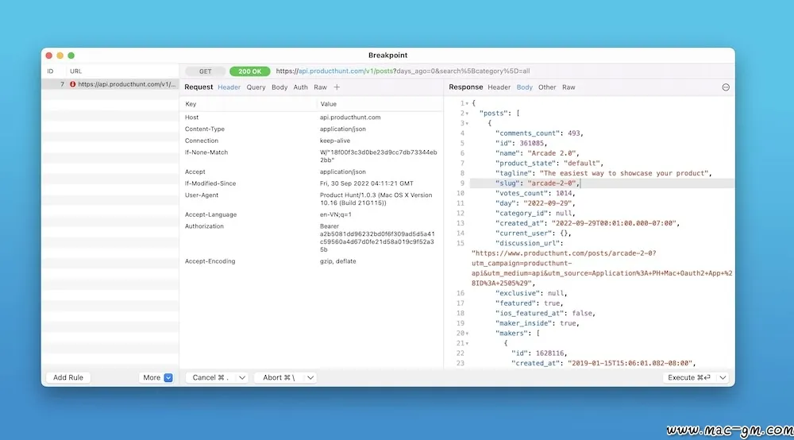This screenshot has width=794, height=440.
Task: Select the Accept-Encoding header key
Action: 210,261
